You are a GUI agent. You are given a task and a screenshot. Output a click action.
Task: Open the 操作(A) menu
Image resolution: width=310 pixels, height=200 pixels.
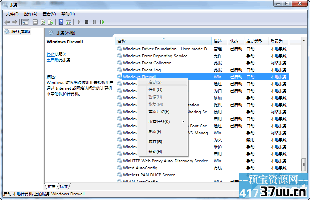click(30, 14)
